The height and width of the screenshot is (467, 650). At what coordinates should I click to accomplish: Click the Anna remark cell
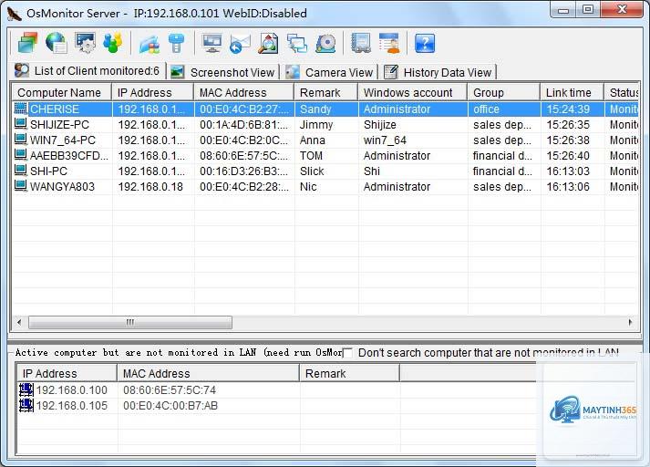313,140
